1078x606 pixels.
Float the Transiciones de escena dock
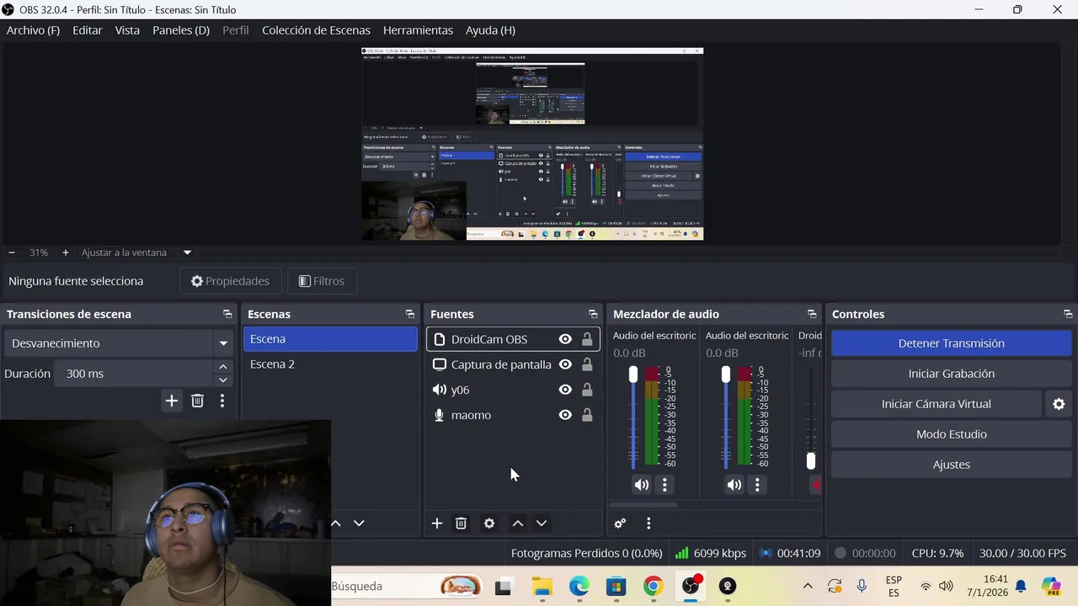tap(227, 314)
